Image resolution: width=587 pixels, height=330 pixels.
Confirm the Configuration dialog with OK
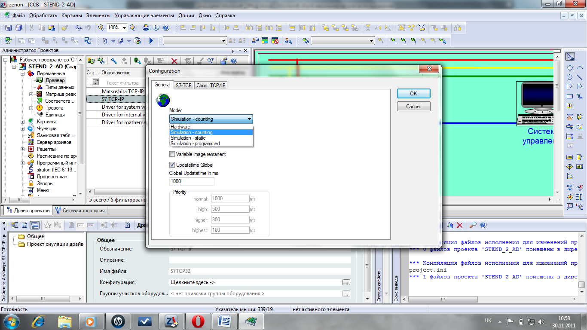(x=413, y=93)
